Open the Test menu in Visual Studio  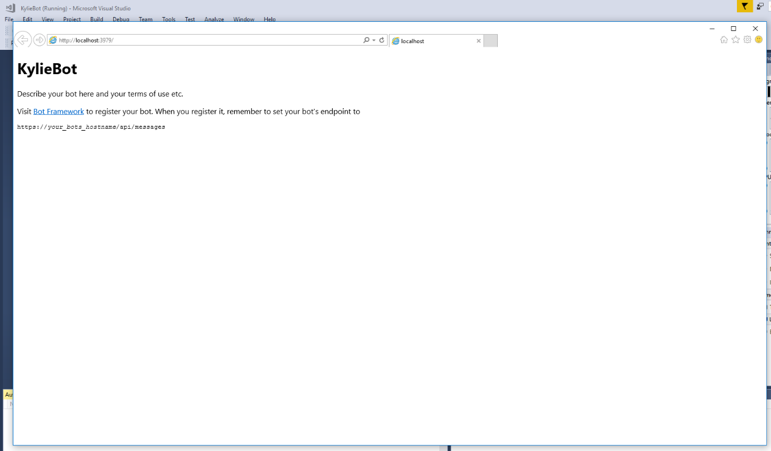coord(190,19)
